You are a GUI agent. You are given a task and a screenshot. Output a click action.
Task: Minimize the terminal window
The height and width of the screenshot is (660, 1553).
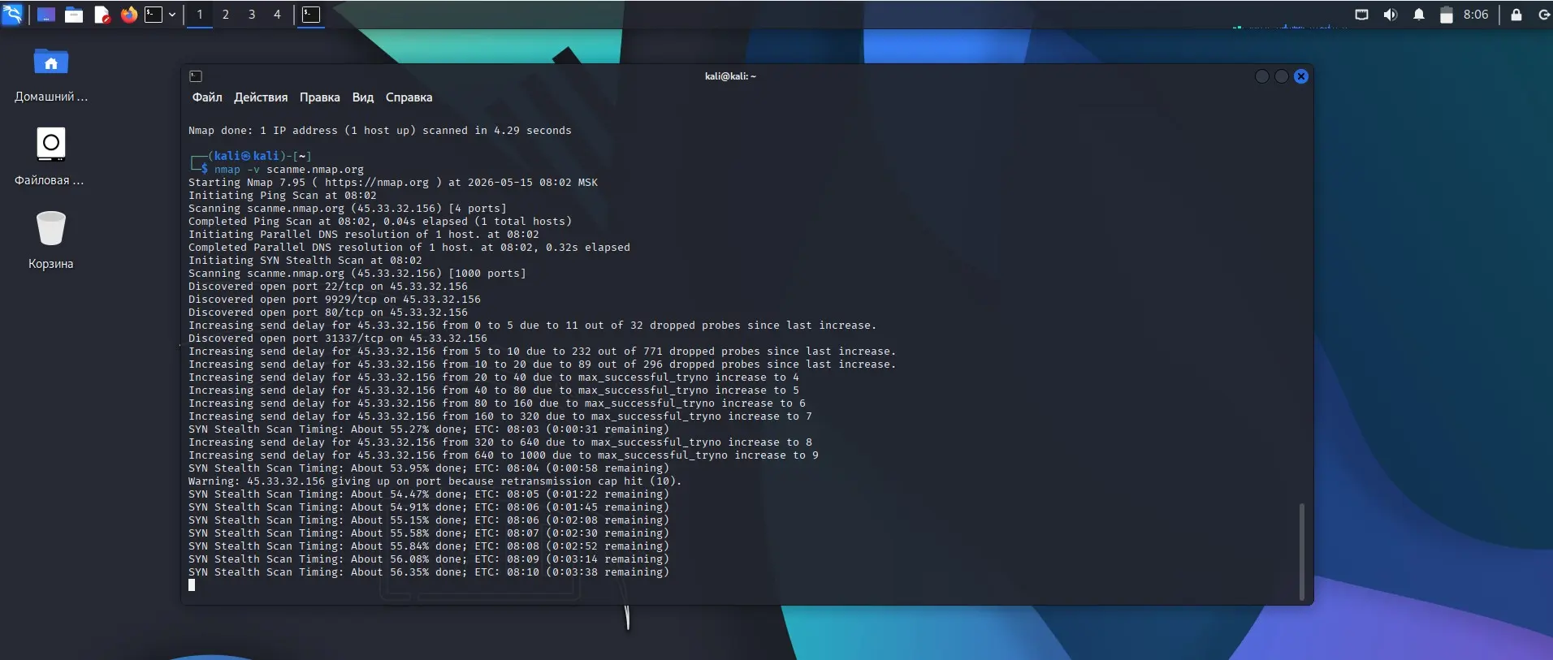click(1262, 76)
